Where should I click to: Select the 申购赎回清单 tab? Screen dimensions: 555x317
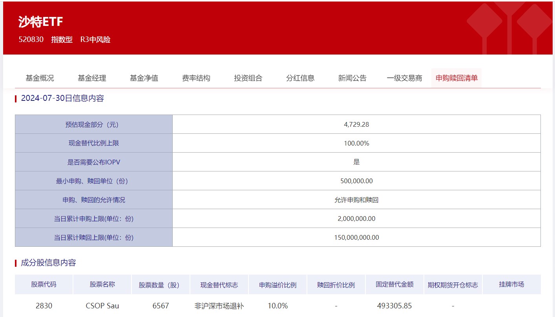pos(456,78)
